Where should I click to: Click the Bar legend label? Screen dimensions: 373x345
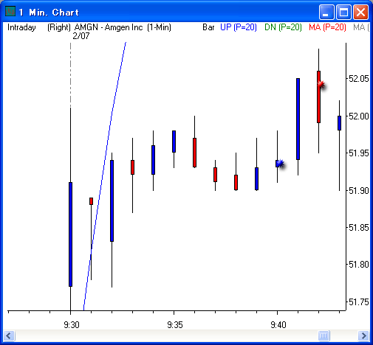click(208, 27)
